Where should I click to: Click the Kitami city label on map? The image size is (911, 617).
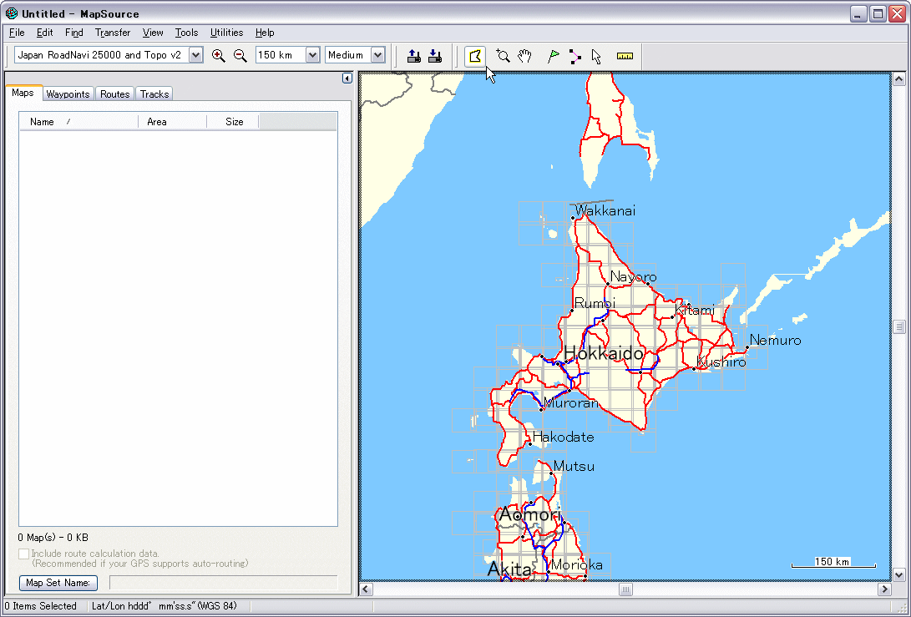point(695,311)
